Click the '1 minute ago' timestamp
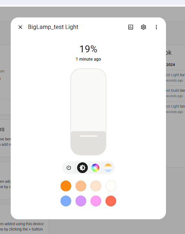The height and width of the screenshot is (234, 185). [x=89, y=59]
